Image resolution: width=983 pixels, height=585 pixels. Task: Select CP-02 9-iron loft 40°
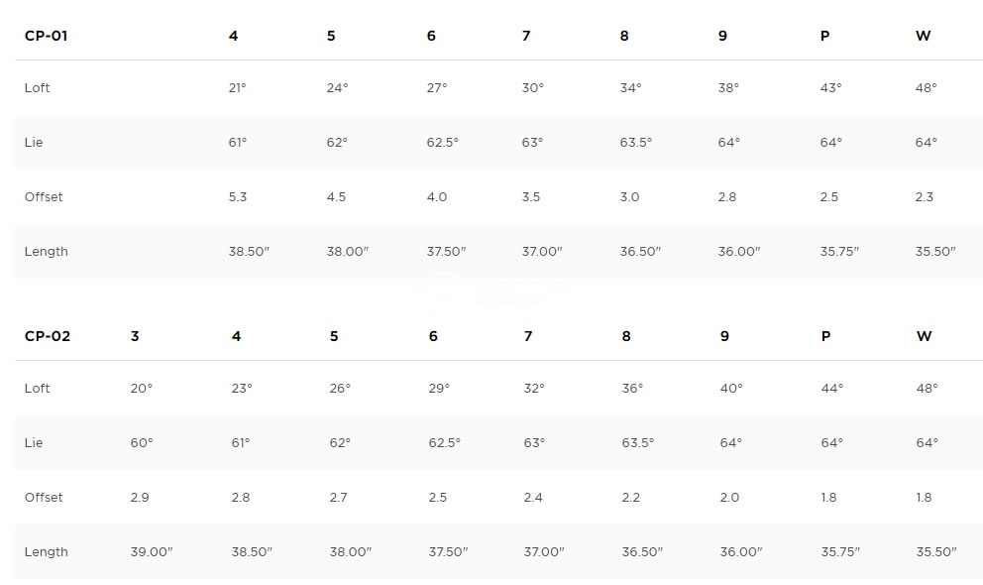[x=731, y=388]
